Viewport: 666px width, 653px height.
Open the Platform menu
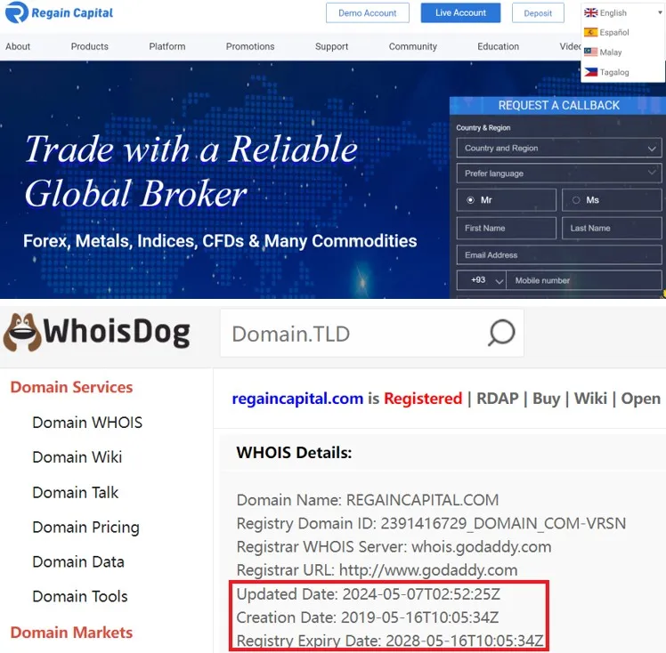tap(166, 46)
